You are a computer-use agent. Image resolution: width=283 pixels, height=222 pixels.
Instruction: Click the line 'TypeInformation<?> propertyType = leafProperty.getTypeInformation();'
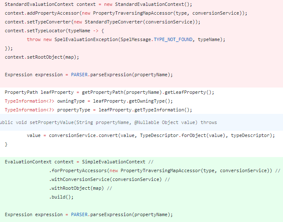[x=98, y=110]
